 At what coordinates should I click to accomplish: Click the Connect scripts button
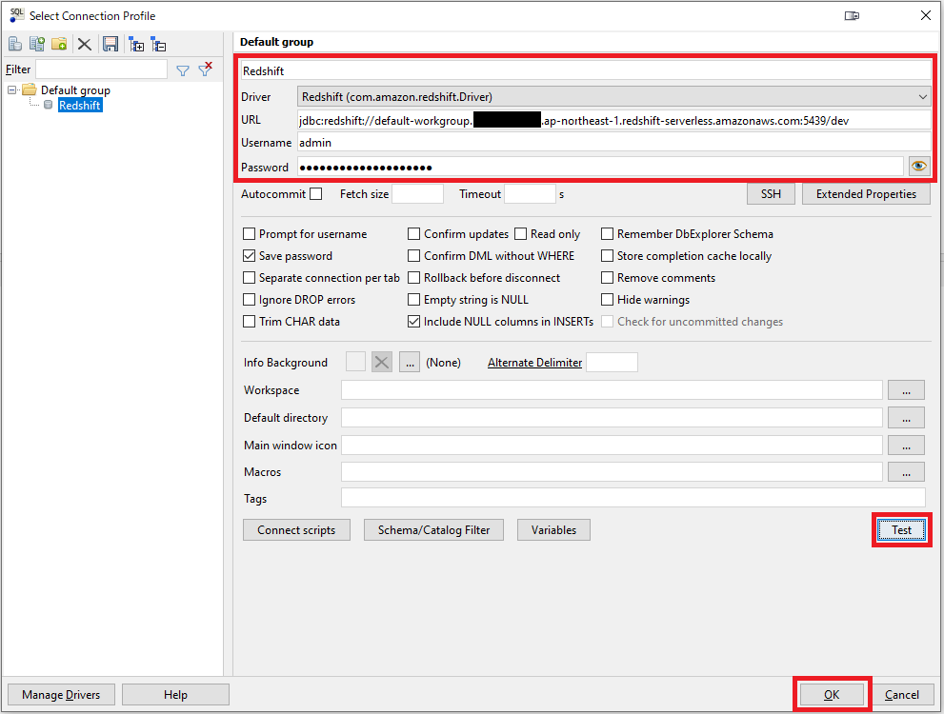tap(296, 530)
